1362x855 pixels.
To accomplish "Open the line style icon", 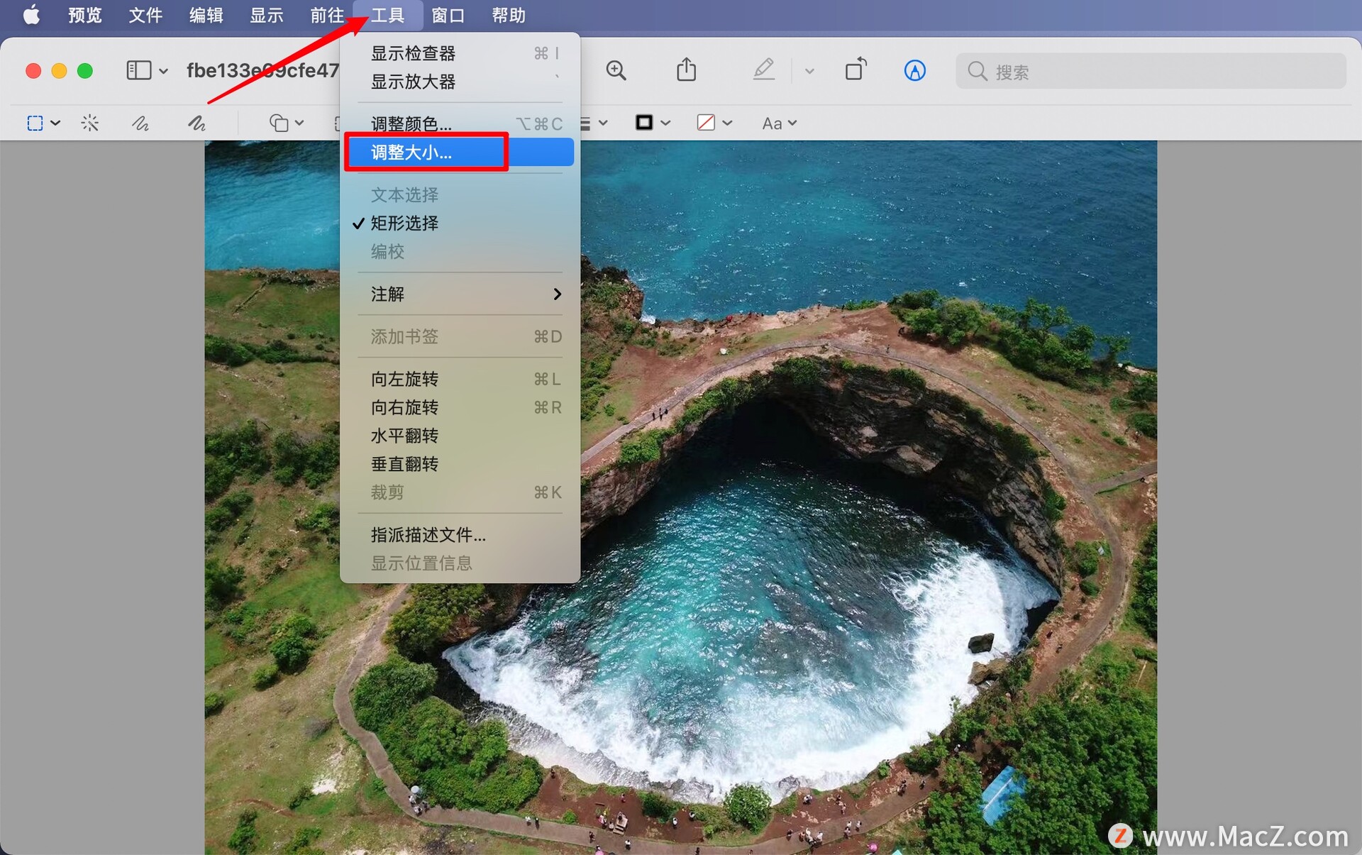I will click(585, 123).
